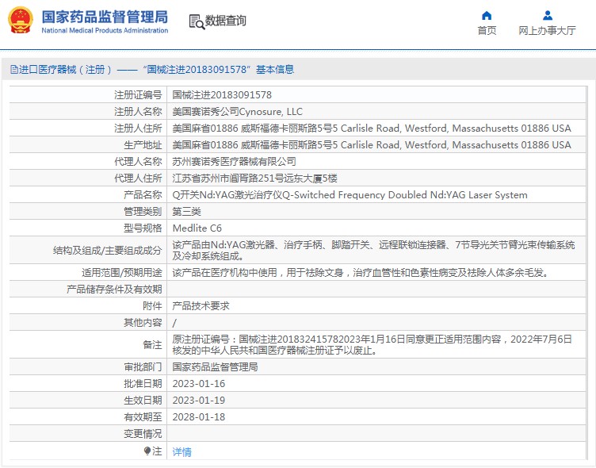Viewport: 596px width, 468px height.
Task: Click 国家药品监督管理局 site title
Action: (105, 17)
